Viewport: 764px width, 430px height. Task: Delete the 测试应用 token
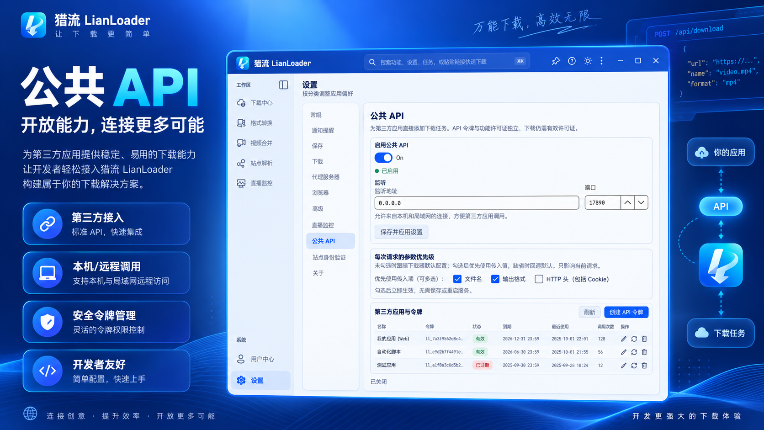pyautogui.click(x=644, y=366)
